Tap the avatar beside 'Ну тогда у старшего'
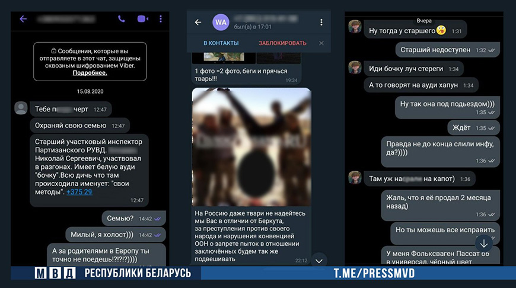The image size is (516, 288). click(355, 28)
